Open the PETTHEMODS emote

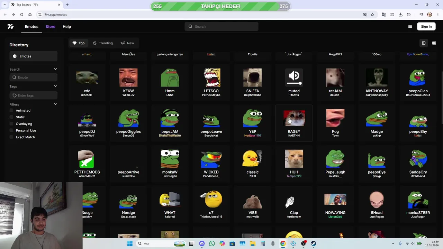pyautogui.click(x=87, y=164)
